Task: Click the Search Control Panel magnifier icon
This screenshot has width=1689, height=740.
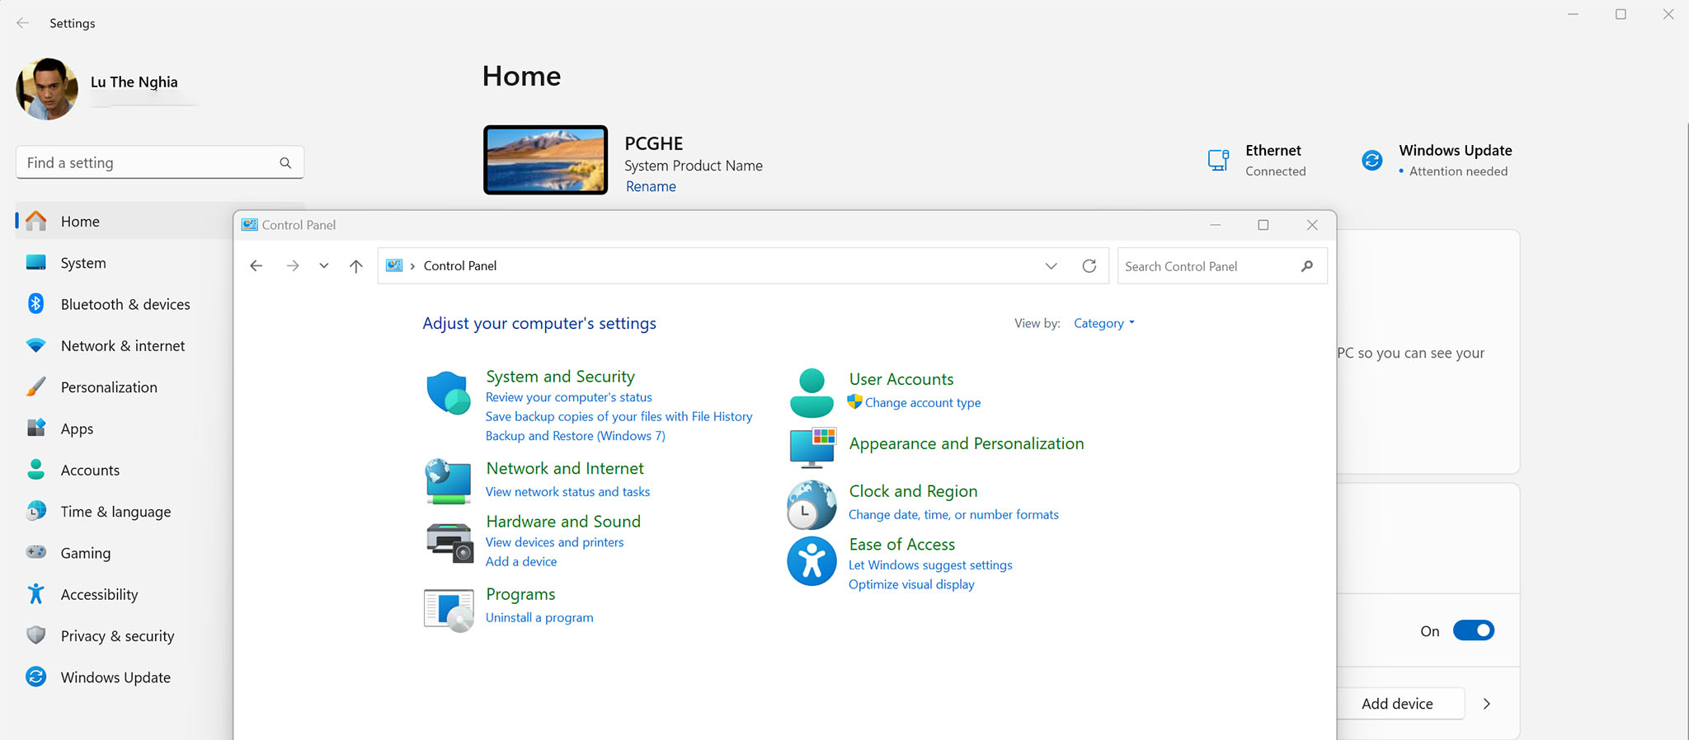Action: pos(1307,266)
